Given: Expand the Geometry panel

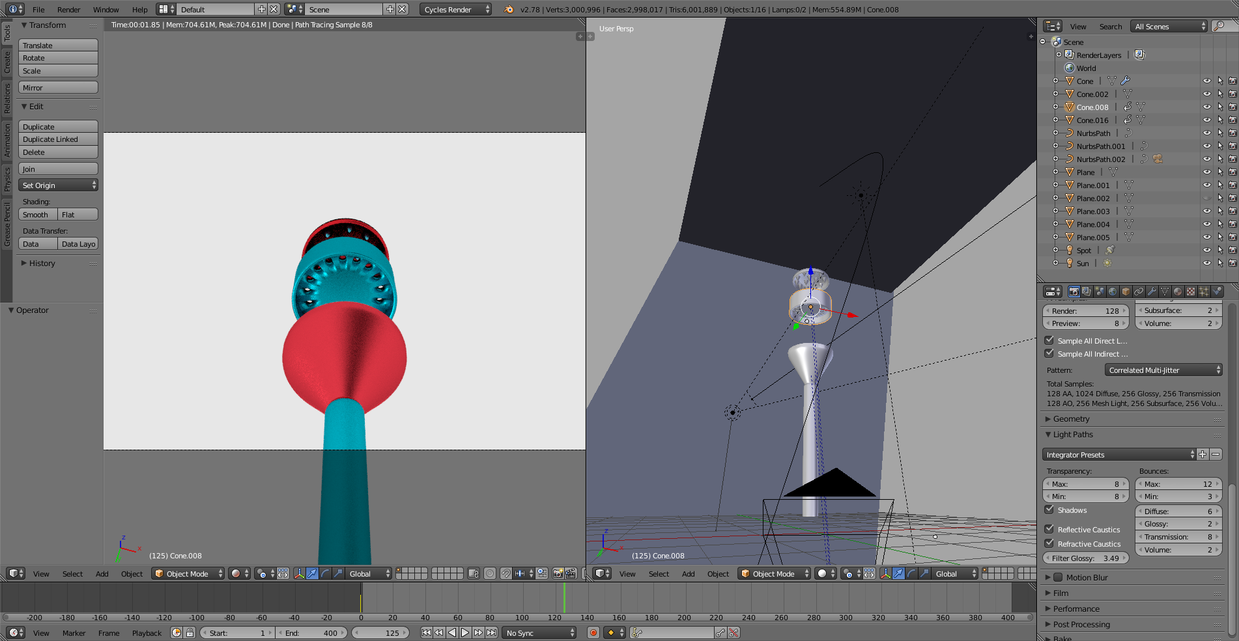Looking at the screenshot, I should [1071, 418].
